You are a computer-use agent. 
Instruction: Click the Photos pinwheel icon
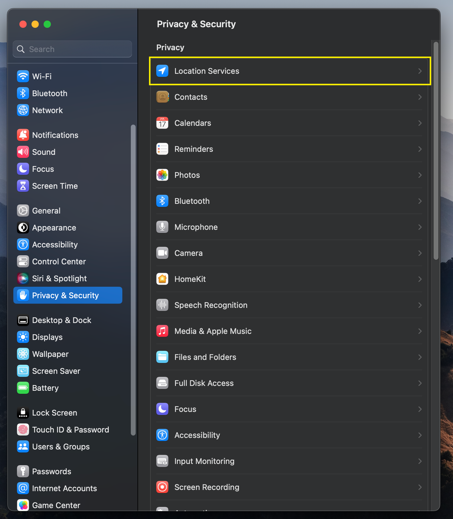click(x=162, y=175)
